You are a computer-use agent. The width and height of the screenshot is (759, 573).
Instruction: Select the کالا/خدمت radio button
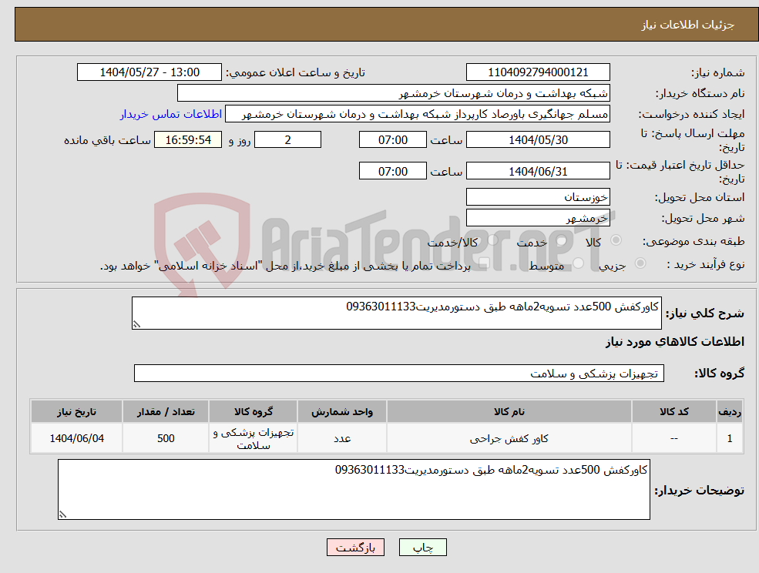tap(494, 240)
